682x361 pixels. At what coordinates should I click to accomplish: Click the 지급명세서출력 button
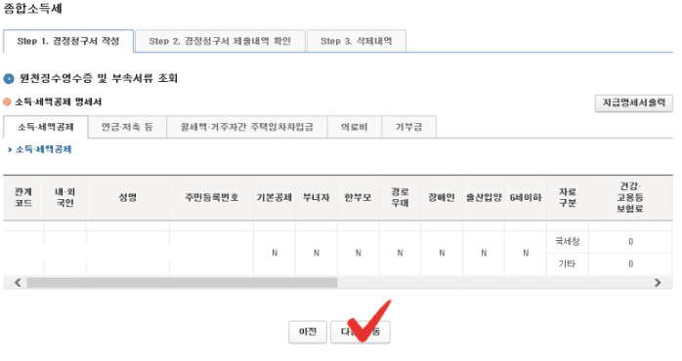634,103
